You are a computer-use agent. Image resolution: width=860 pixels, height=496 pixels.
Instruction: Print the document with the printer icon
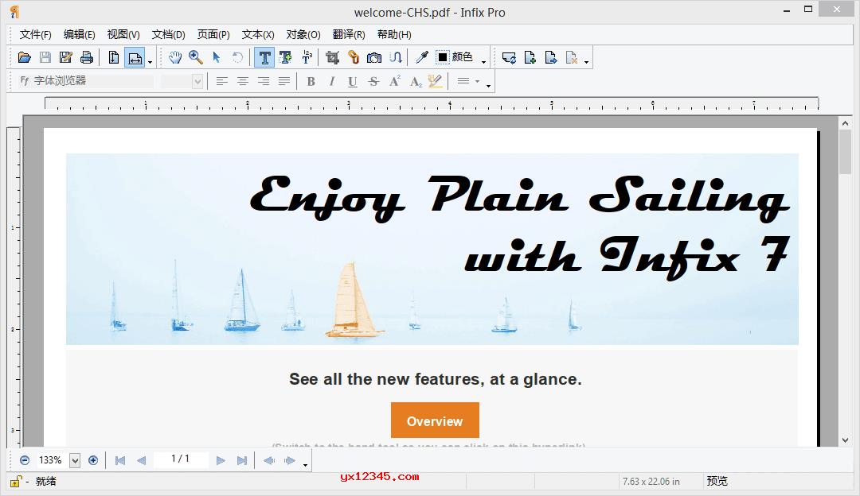[x=87, y=57]
